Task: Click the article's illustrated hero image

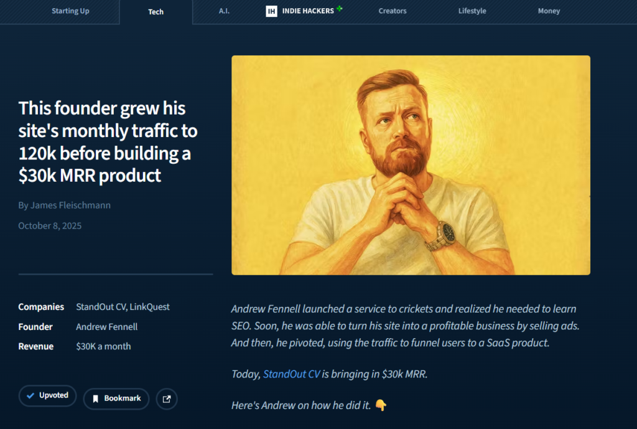Action: (x=411, y=165)
